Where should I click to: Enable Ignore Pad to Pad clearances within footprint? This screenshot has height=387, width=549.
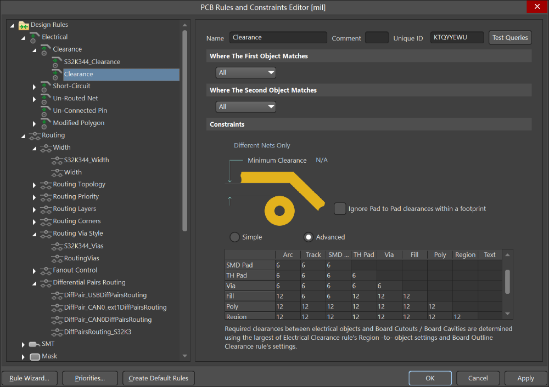coord(340,208)
